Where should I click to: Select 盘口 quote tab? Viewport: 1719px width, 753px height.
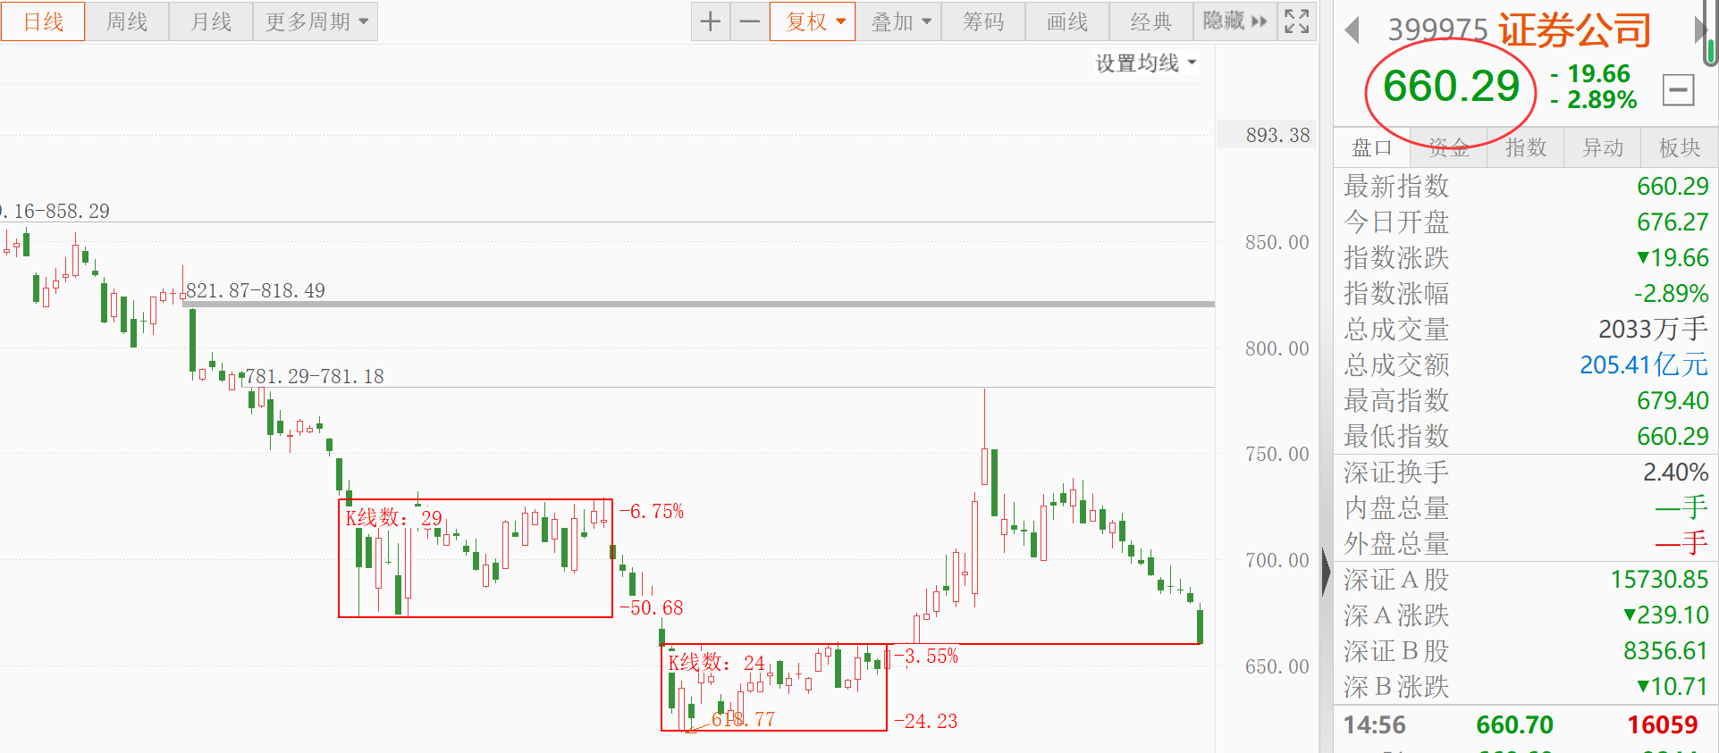click(x=1372, y=147)
